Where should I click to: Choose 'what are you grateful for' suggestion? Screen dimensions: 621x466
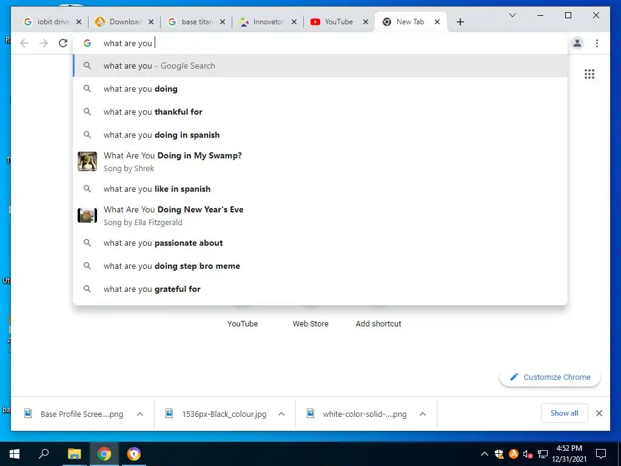[320, 289]
